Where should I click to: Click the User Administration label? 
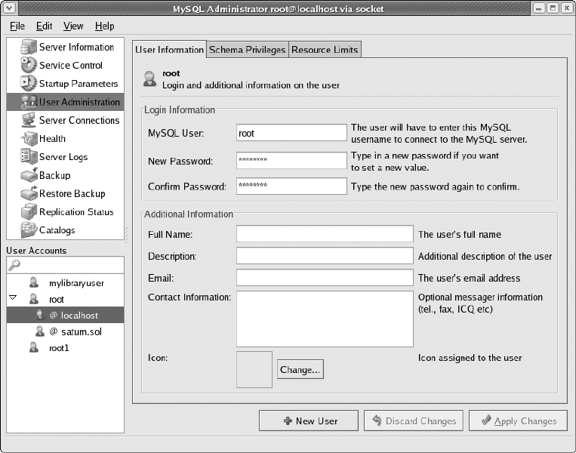click(79, 102)
